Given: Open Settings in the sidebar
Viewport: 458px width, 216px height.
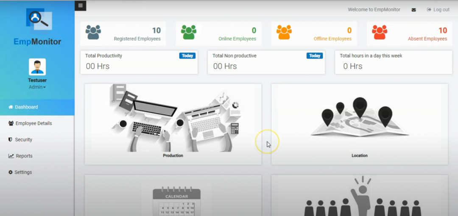Looking at the screenshot, I should click(x=23, y=172).
